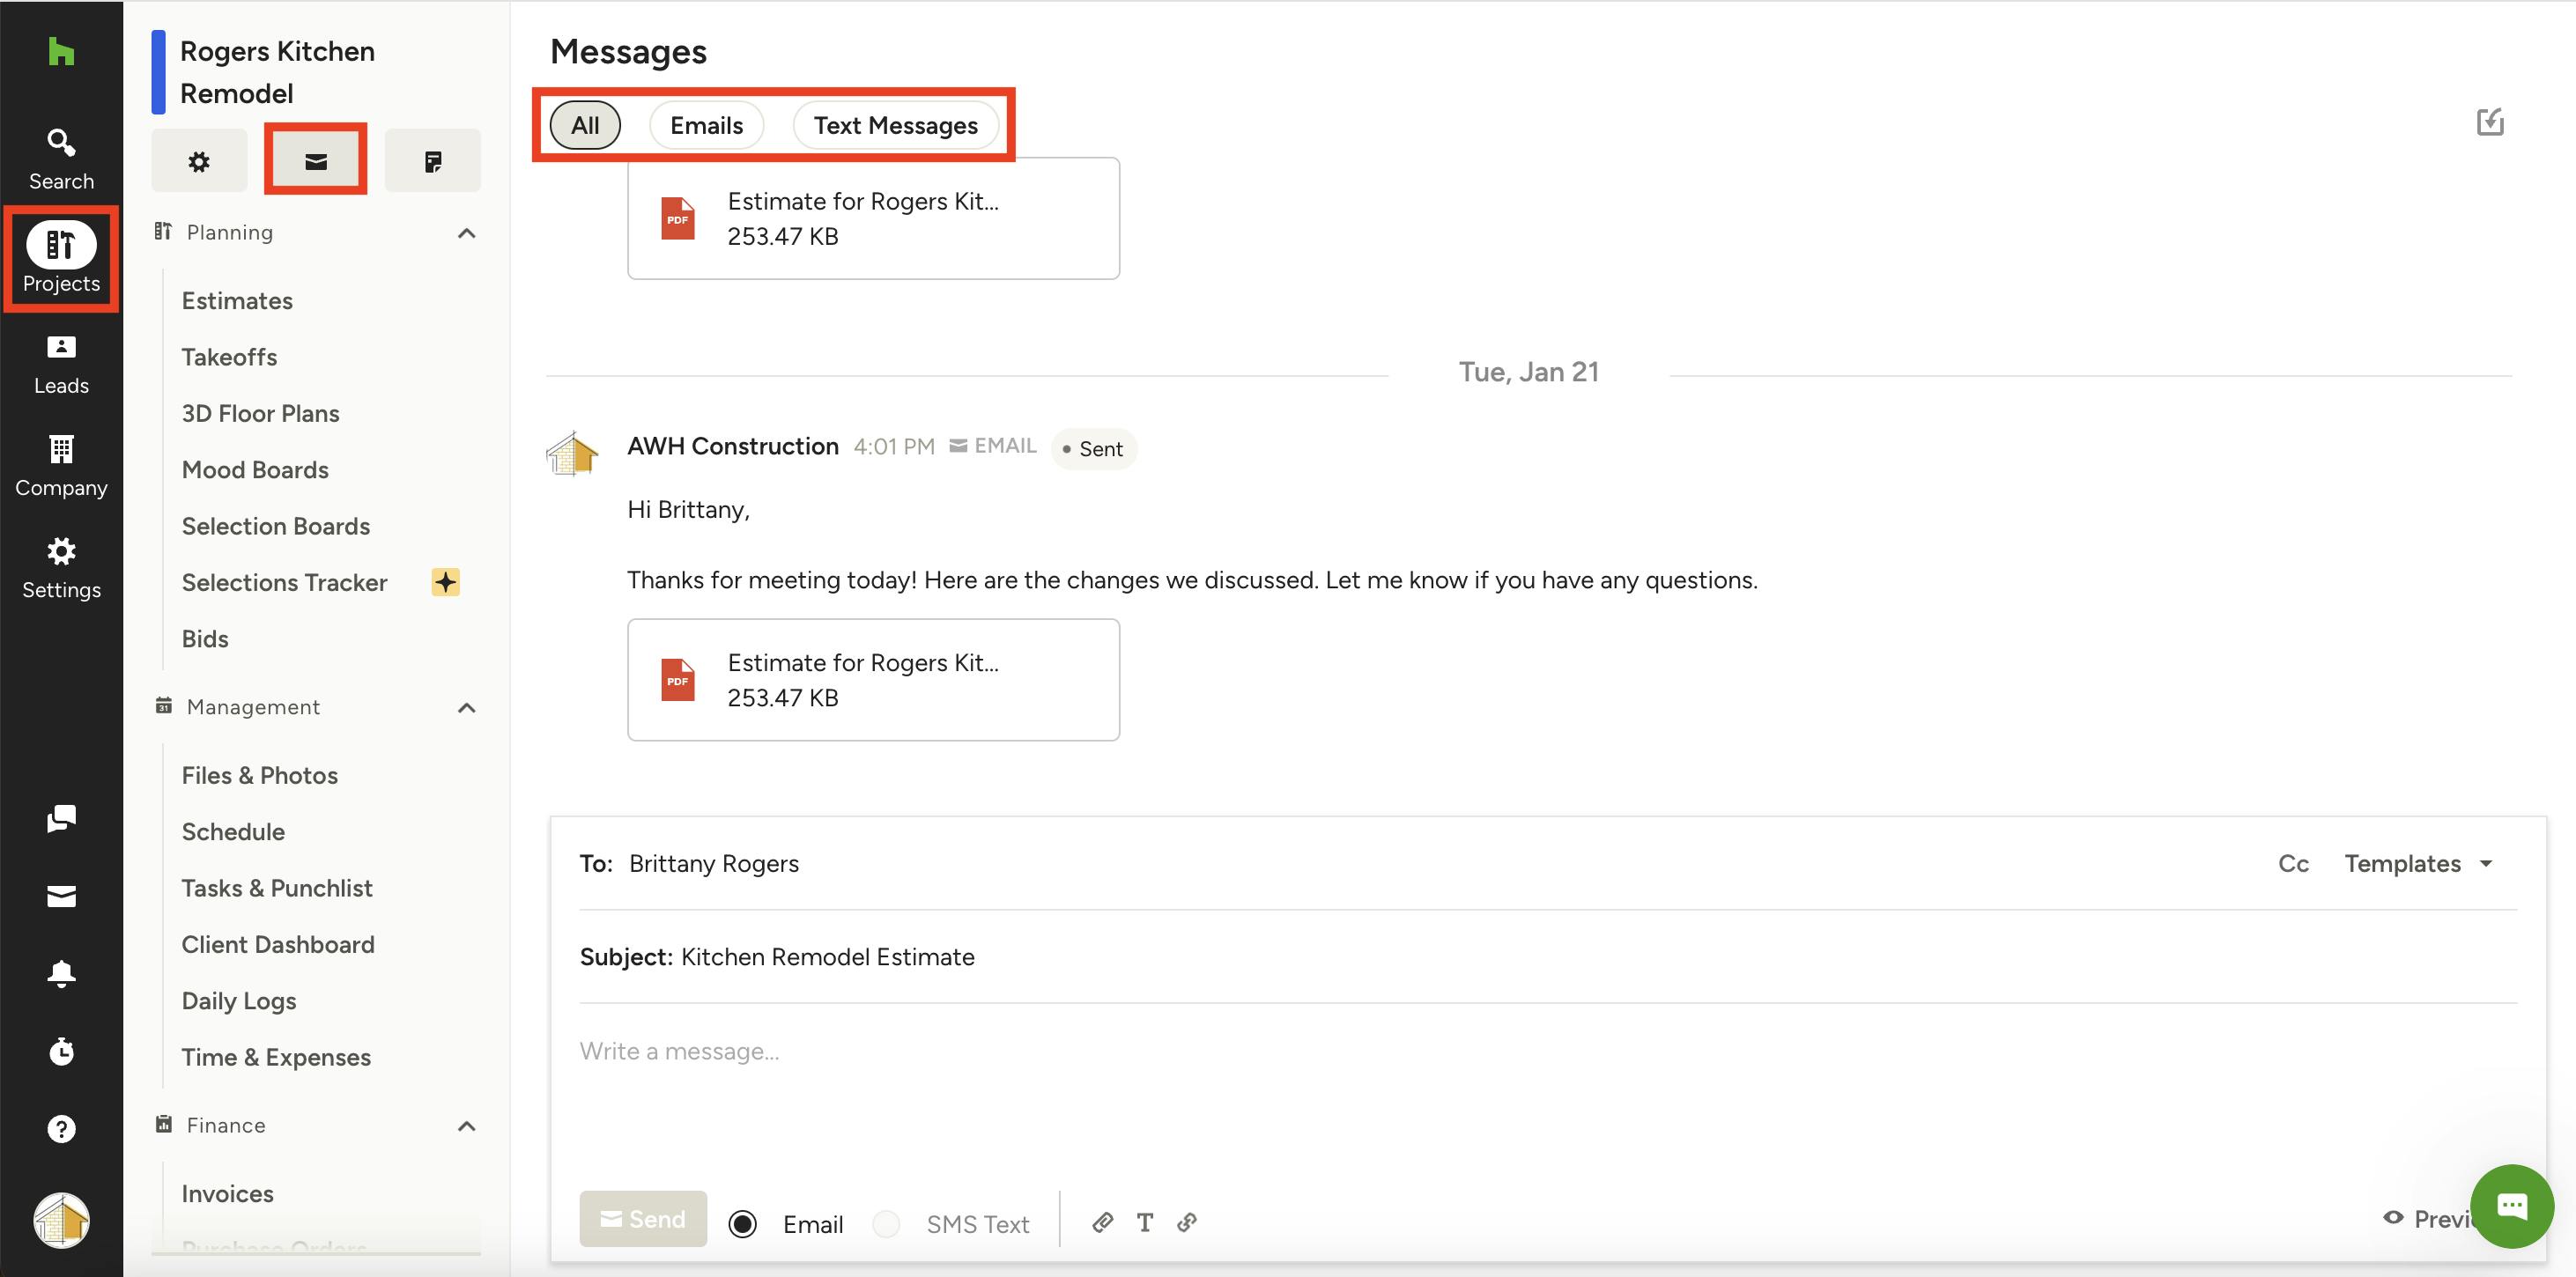The image size is (2576, 1277).
Task: Collapse the Finance section
Action: click(466, 1126)
